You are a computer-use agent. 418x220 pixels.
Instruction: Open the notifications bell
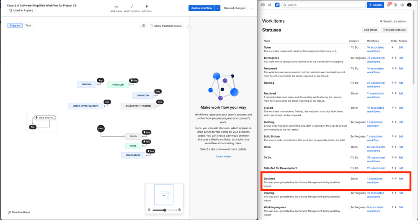point(389,5)
